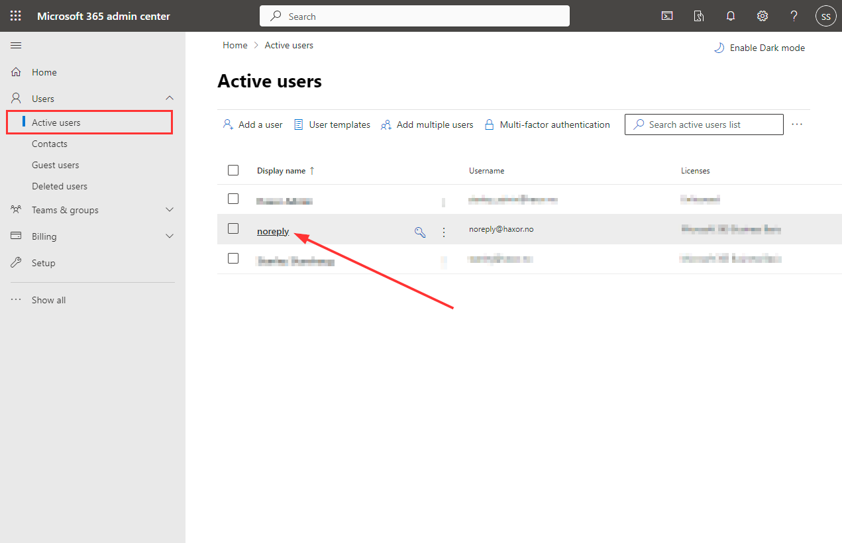Click the Username column header

click(x=487, y=171)
